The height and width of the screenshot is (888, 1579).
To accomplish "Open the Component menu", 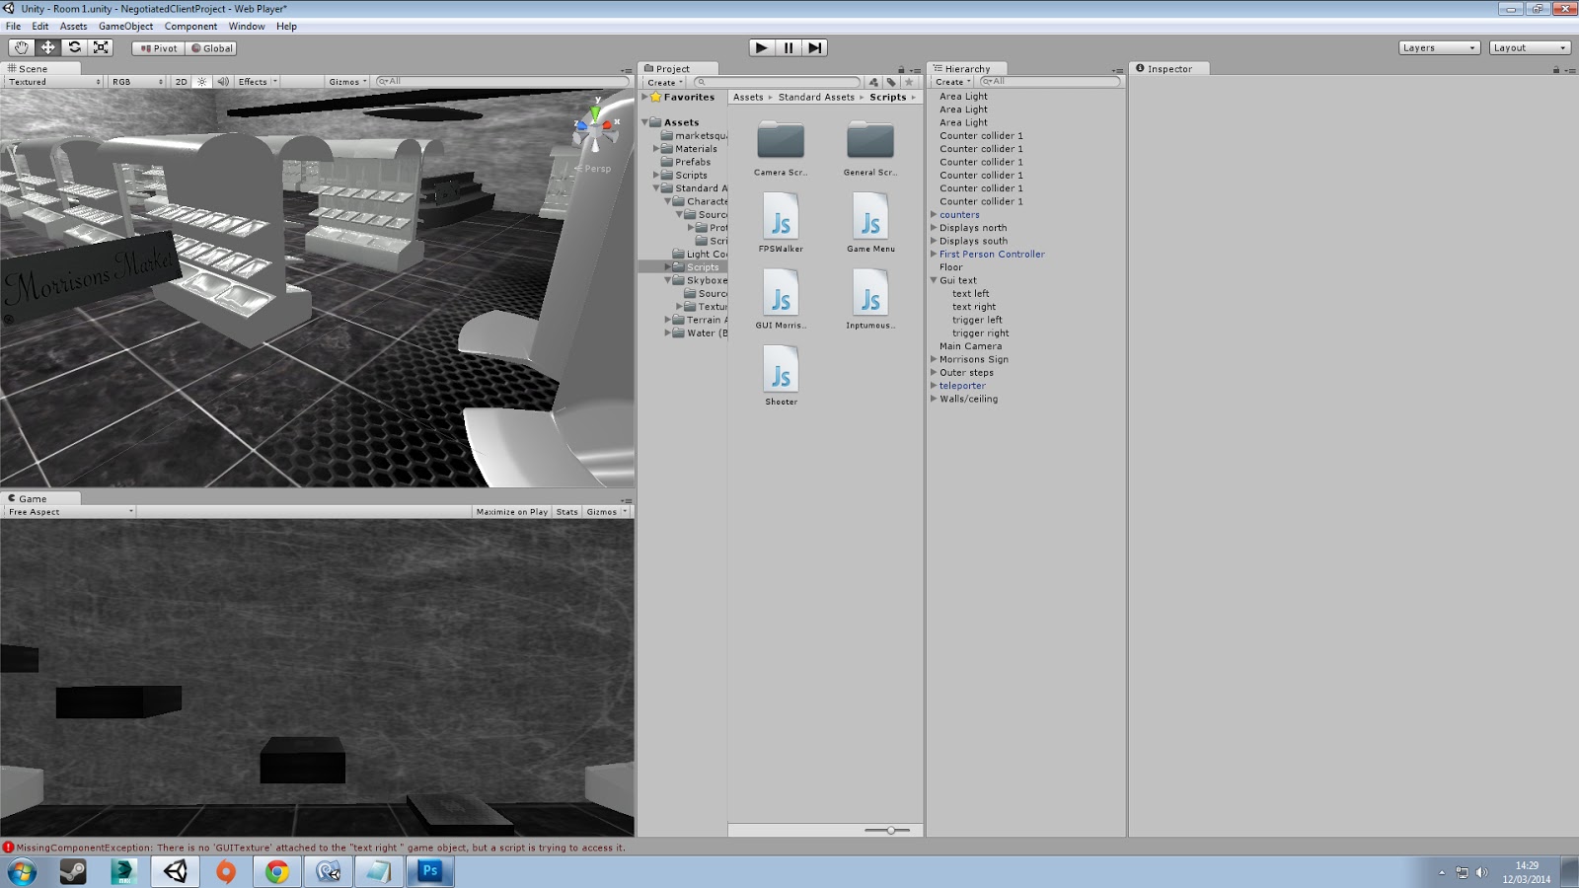I will click(190, 27).
